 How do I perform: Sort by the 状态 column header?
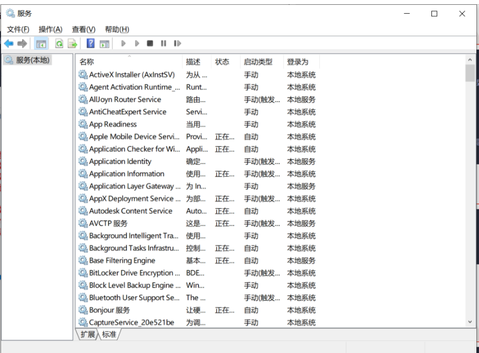[225, 62]
